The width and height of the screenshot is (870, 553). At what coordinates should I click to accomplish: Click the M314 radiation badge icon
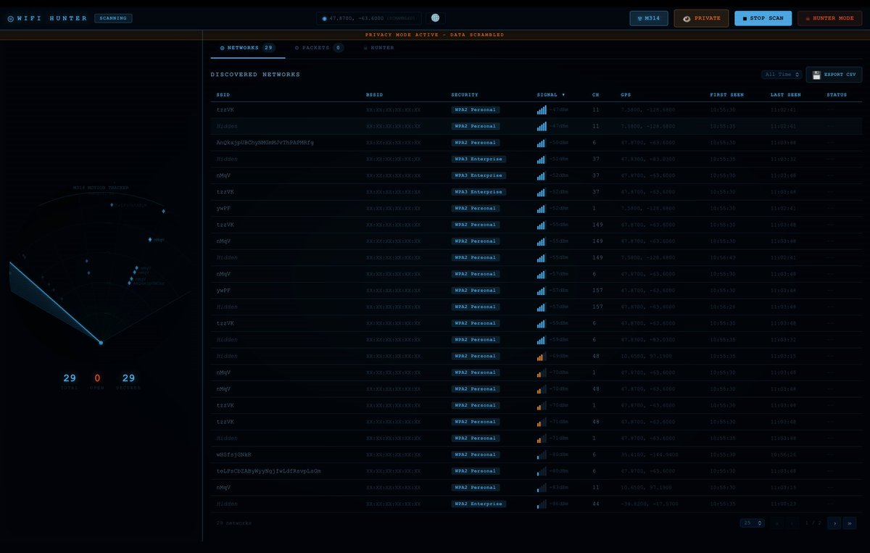tap(639, 18)
